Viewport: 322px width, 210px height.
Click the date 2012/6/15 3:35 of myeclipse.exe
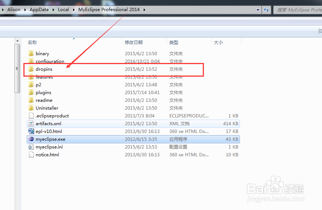tap(141, 139)
